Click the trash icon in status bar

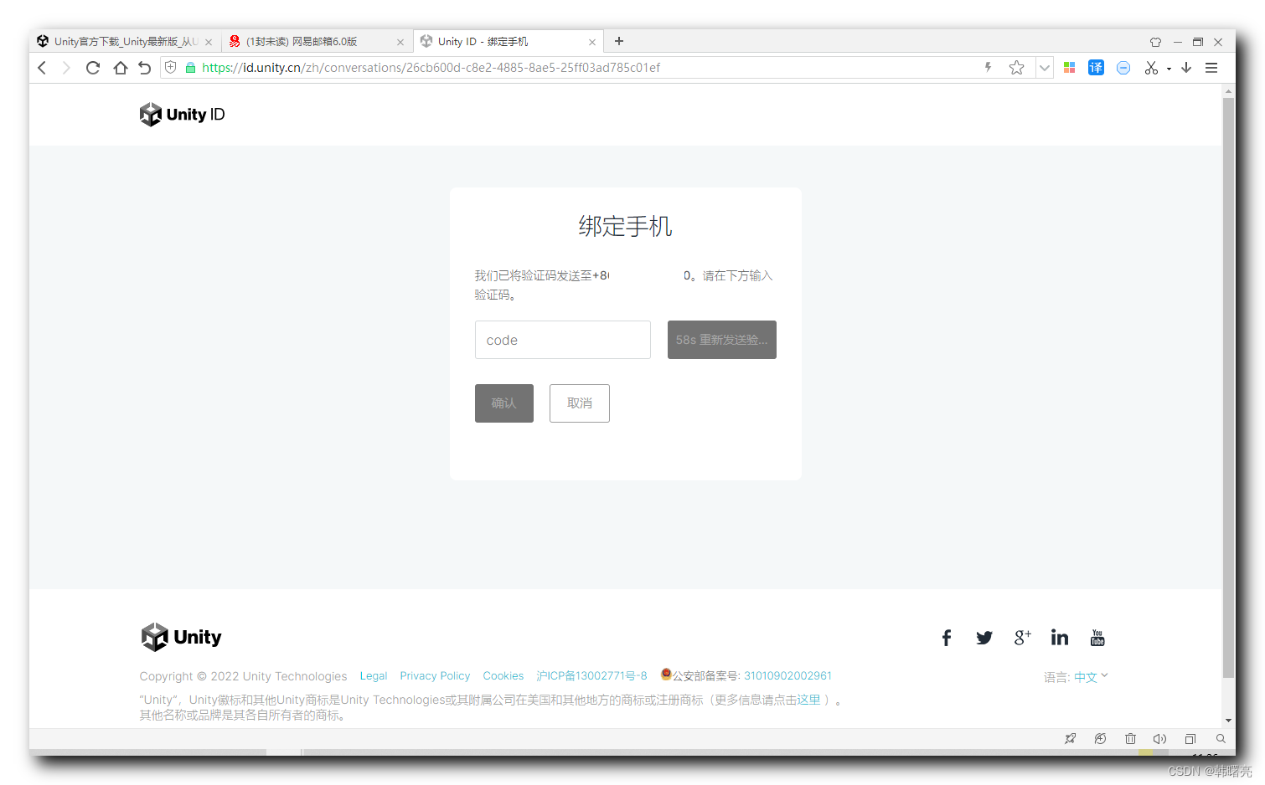point(1130,739)
